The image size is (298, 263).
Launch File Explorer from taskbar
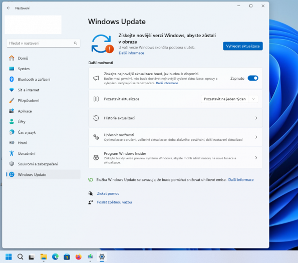pos(44,256)
